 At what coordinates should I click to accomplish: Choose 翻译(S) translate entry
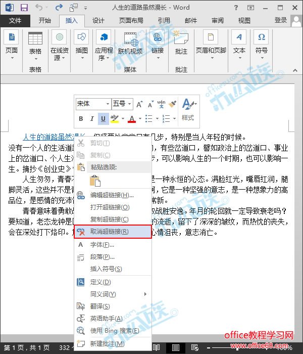(x=113, y=306)
